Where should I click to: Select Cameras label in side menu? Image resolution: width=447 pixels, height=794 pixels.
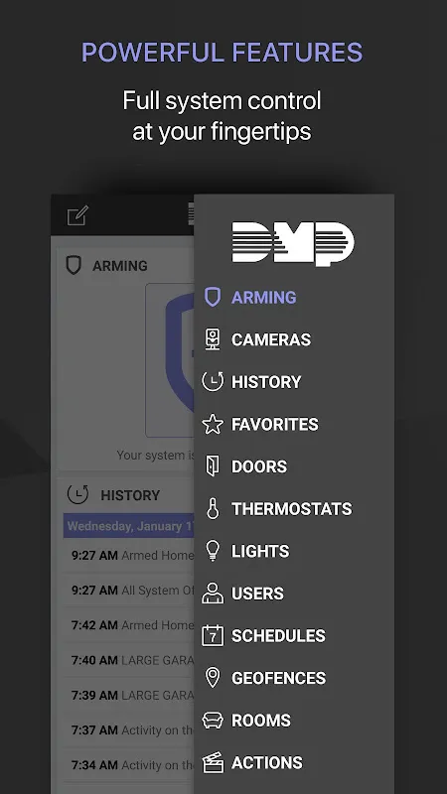(271, 339)
